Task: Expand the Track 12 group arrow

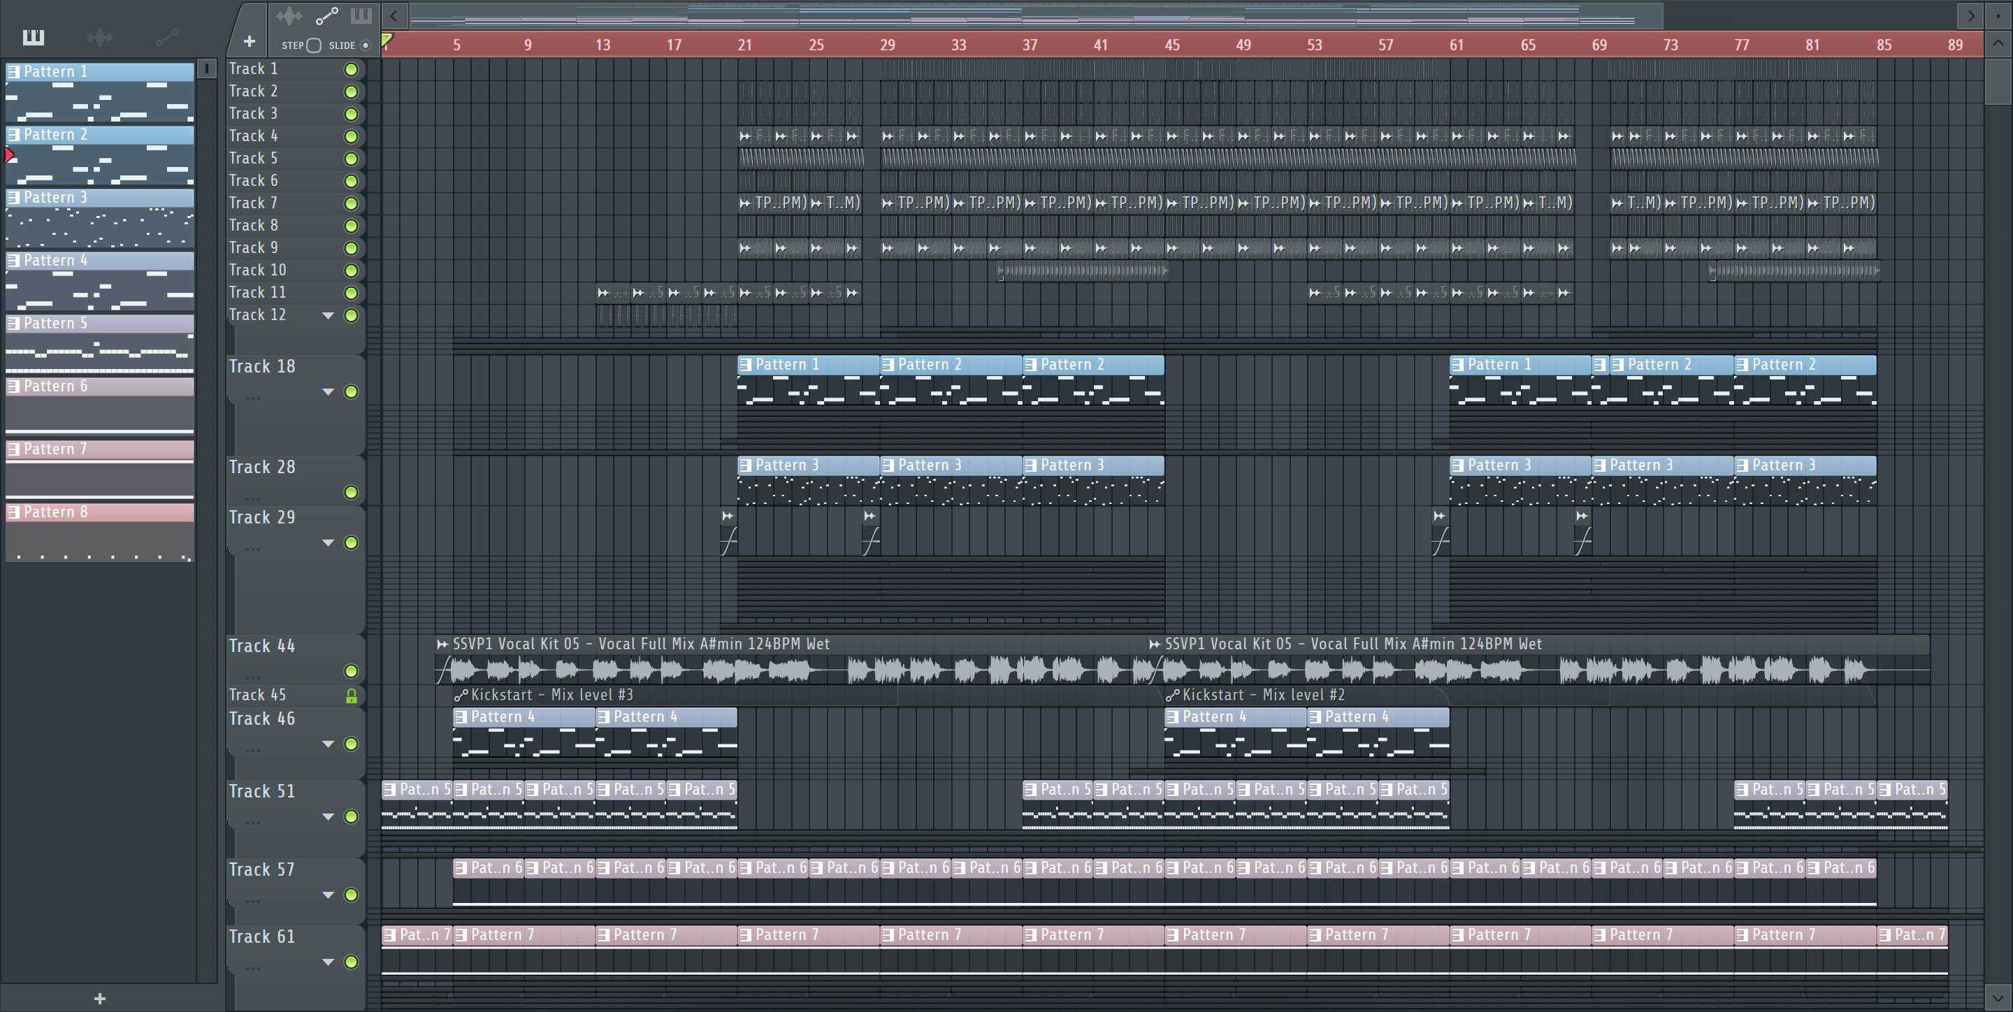Action: point(329,316)
